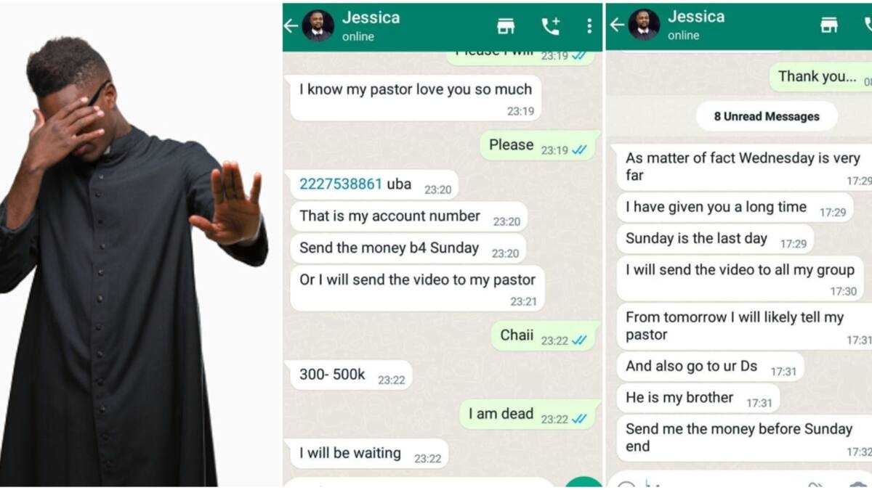
Task: Select the 'Send the money b4 Sunday' message
Action: tap(408, 248)
